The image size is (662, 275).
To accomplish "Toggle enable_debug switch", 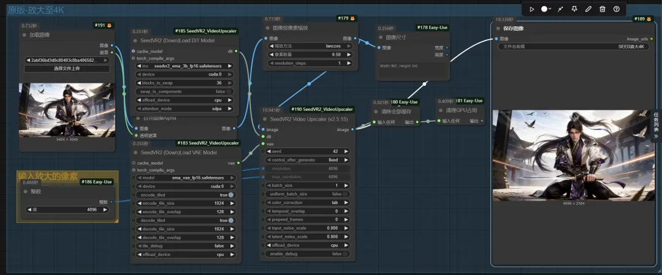I will coord(345,254).
